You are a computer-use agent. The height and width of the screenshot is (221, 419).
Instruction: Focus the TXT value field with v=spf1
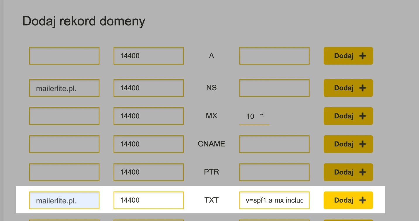tap(274, 200)
